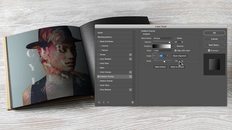This screenshot has height=130, width=232.
Task: Uncheck Gradient Overlay checkbox
Action: point(98,77)
